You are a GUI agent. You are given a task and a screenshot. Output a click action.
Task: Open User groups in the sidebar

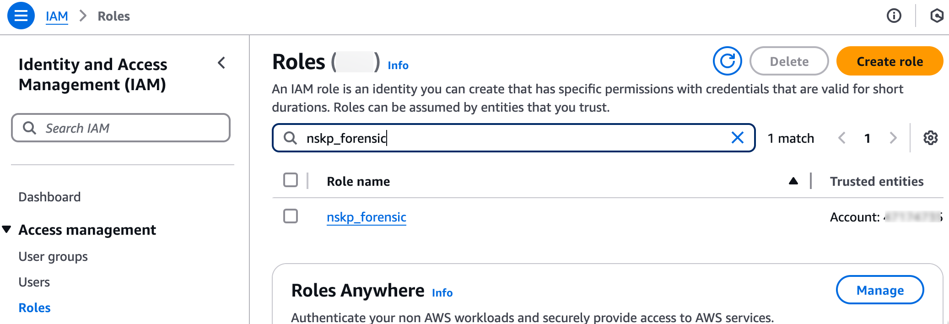[x=53, y=256]
